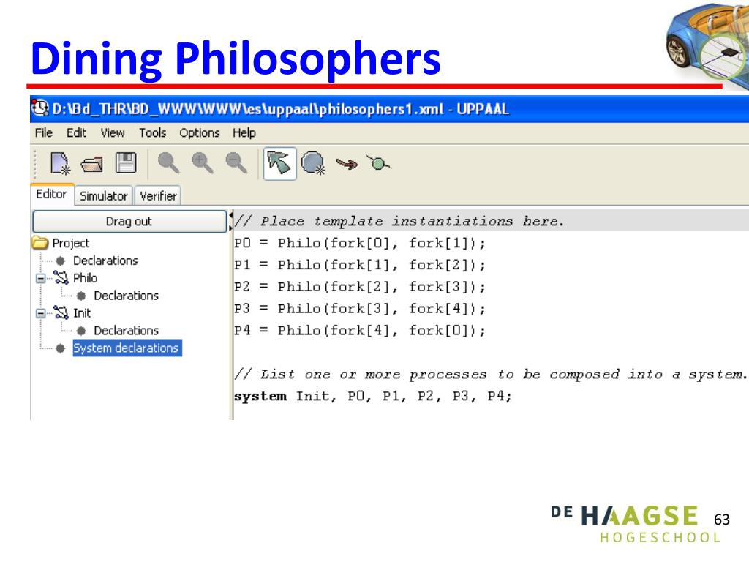Screen dimensions: 749x562
Task: Click the code line starting with P4
Action: (x=360, y=330)
